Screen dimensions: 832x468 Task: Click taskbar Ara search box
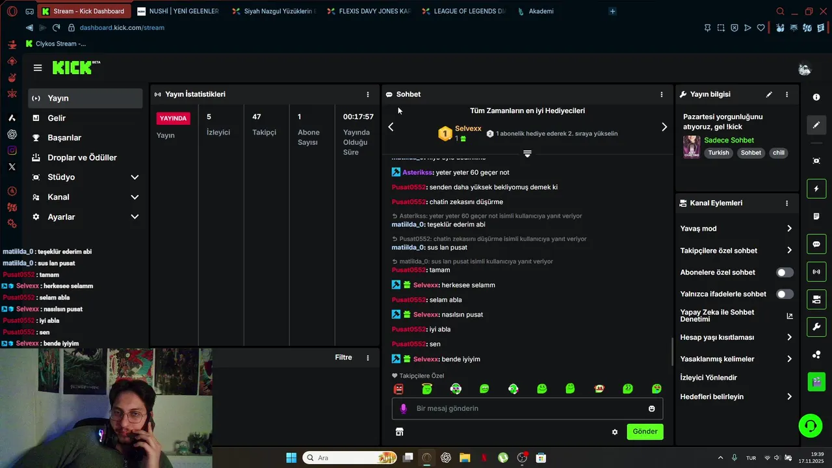350,458
